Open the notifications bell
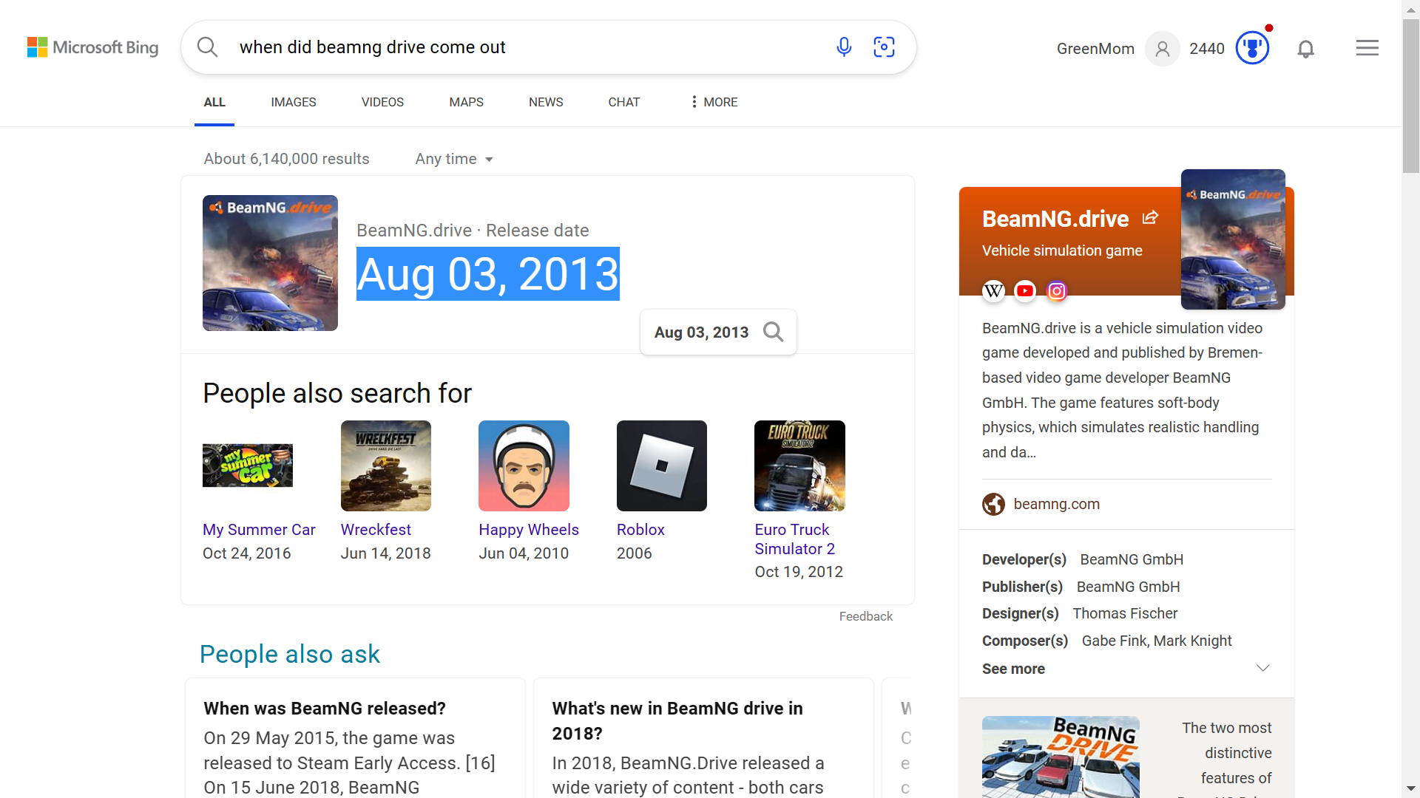 pyautogui.click(x=1305, y=49)
